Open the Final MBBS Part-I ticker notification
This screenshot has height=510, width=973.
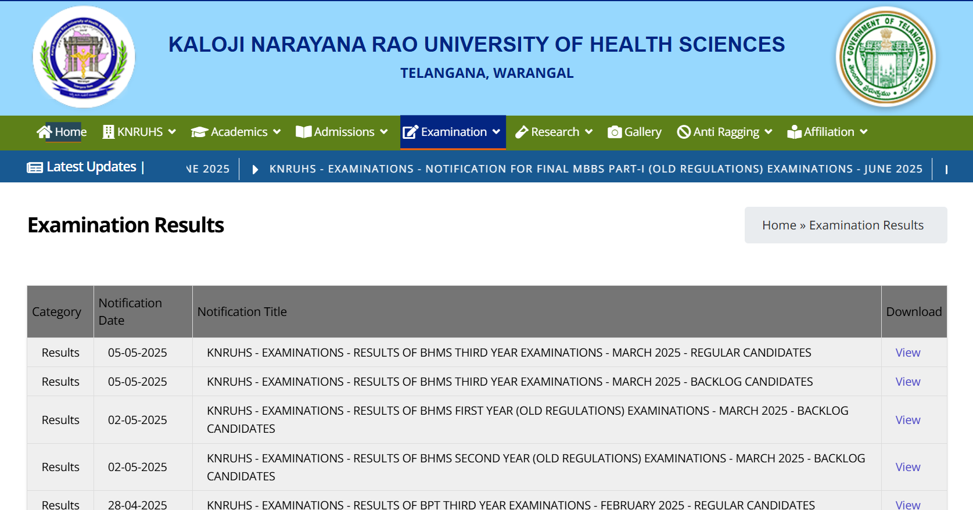click(595, 169)
